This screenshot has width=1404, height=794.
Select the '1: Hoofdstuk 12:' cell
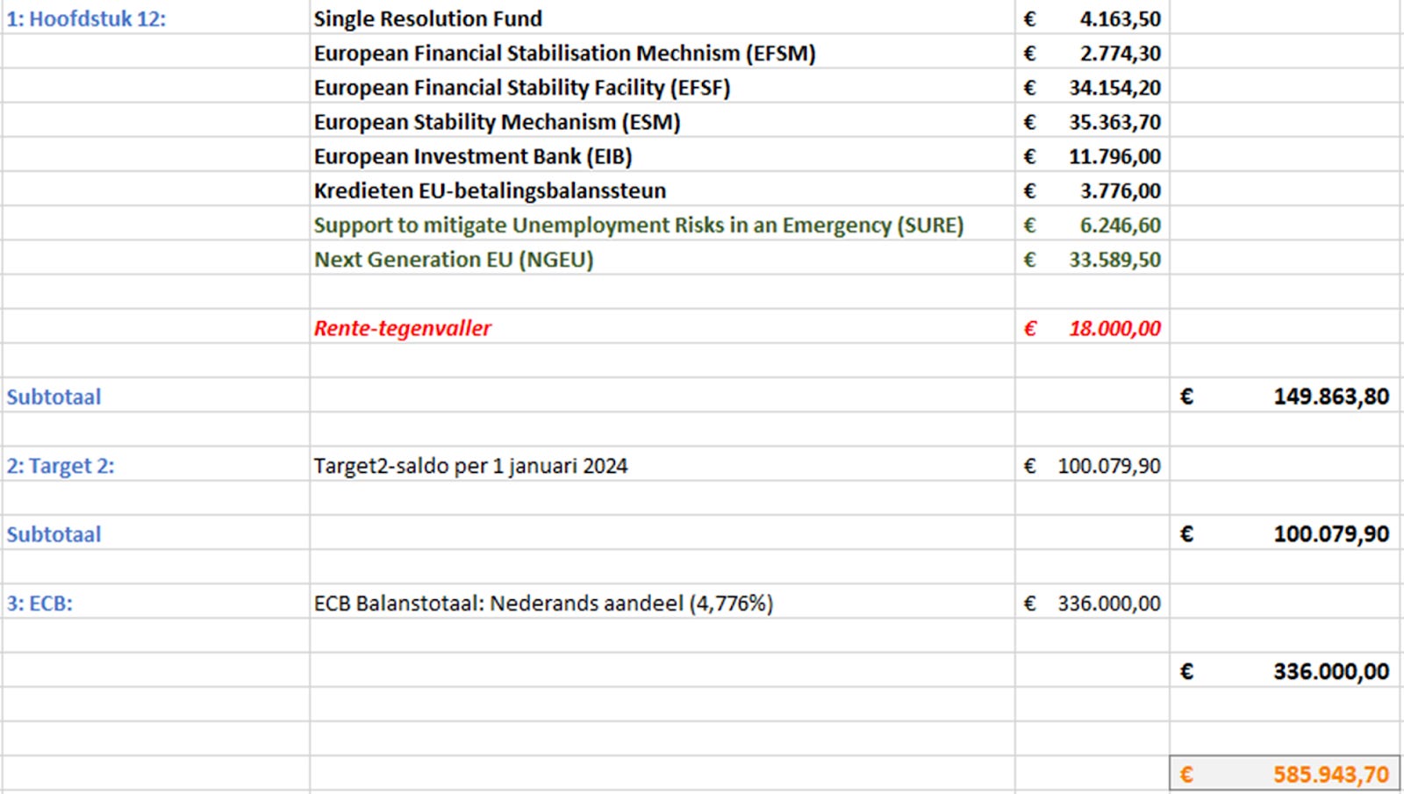click(x=155, y=18)
